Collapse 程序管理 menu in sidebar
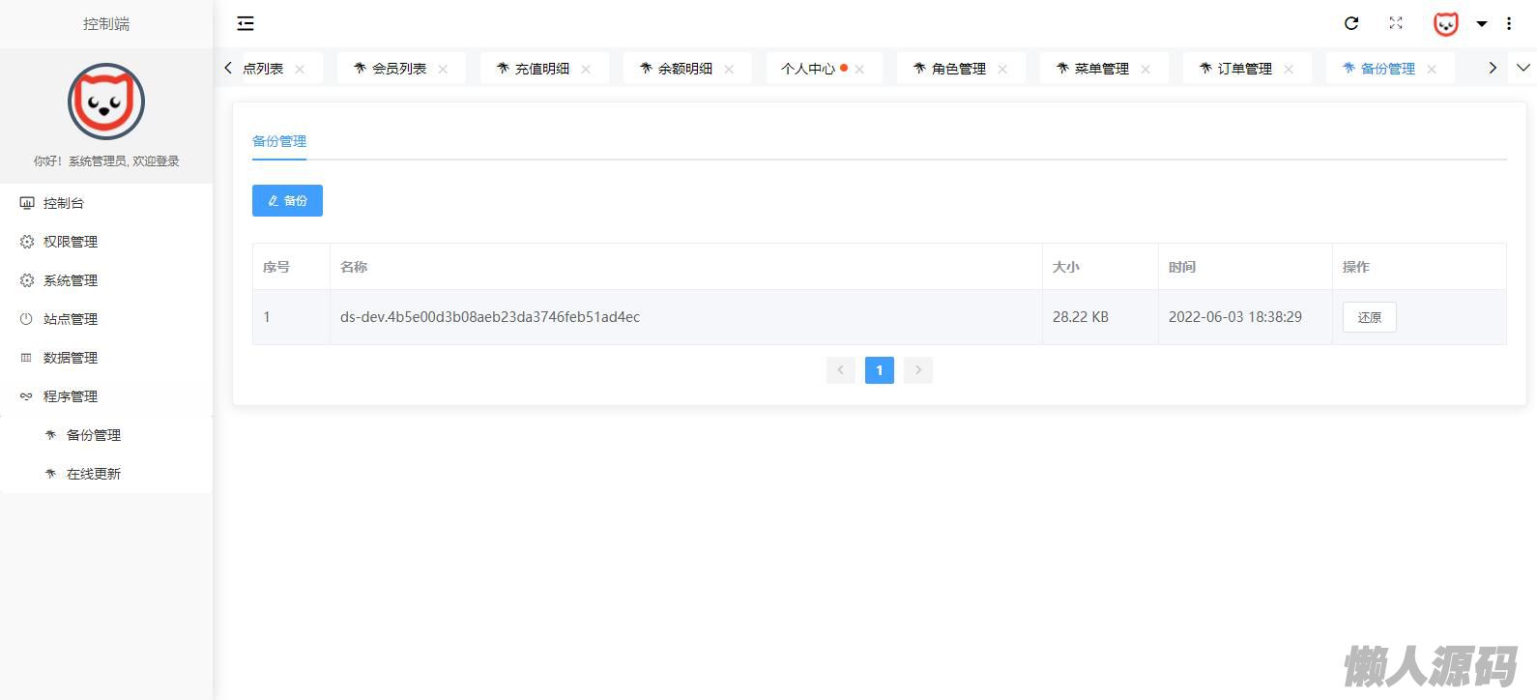Image resolution: width=1537 pixels, height=700 pixels. coord(70,396)
